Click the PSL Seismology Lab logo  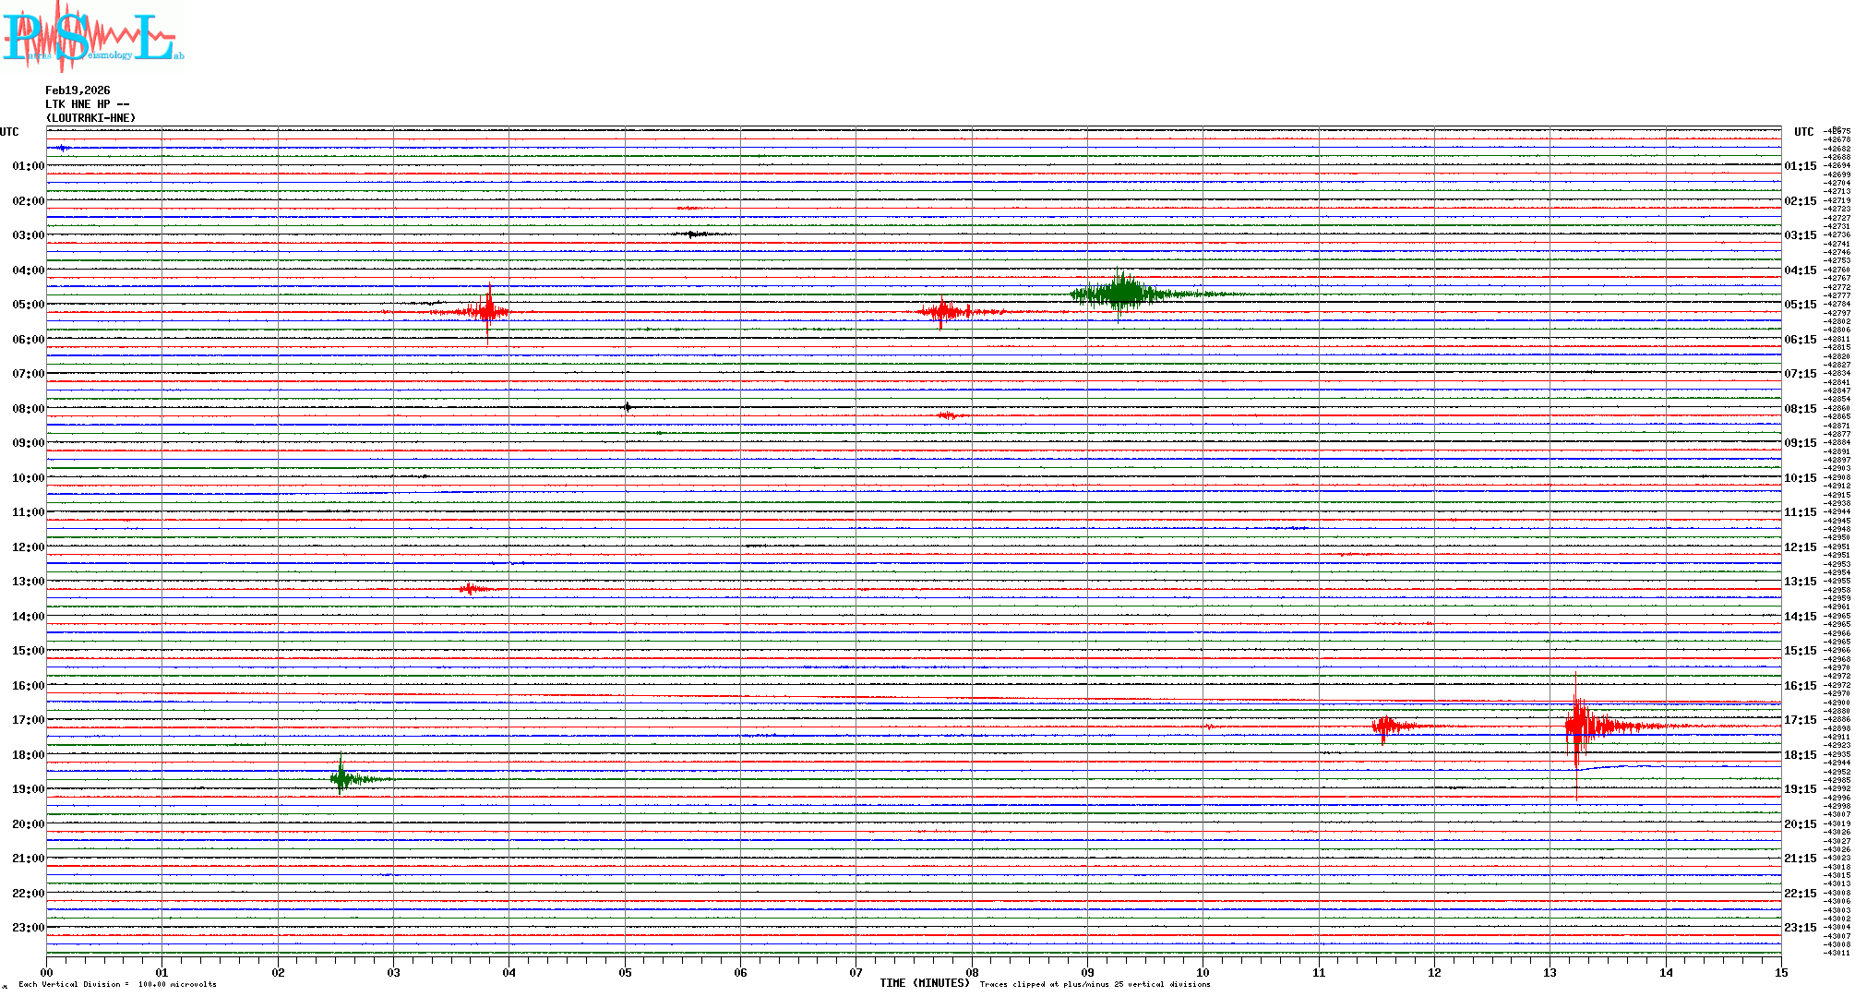tap(92, 37)
